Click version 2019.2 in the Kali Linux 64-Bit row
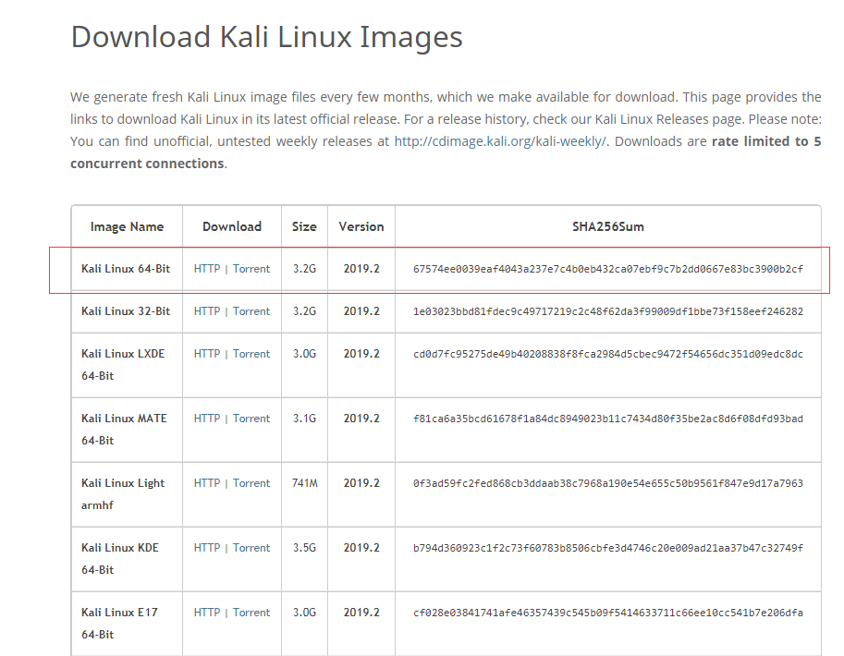This screenshot has height=656, width=844. [361, 269]
